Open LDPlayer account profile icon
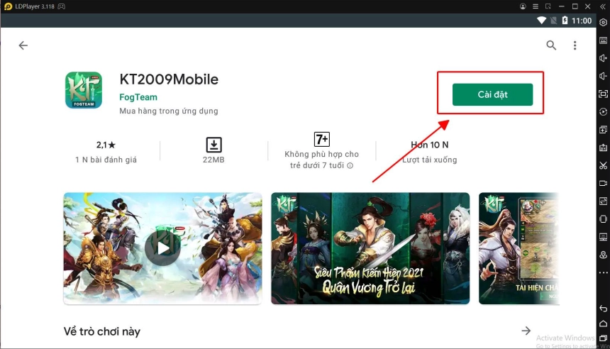The height and width of the screenshot is (349, 610). (x=523, y=6)
